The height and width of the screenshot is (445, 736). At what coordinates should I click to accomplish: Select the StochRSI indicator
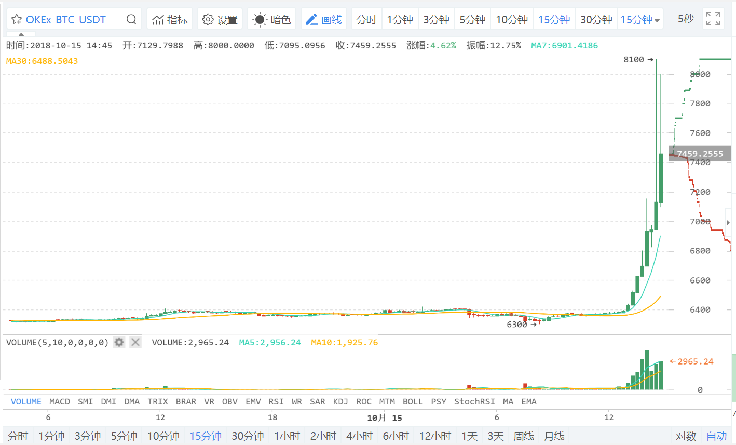pos(474,402)
